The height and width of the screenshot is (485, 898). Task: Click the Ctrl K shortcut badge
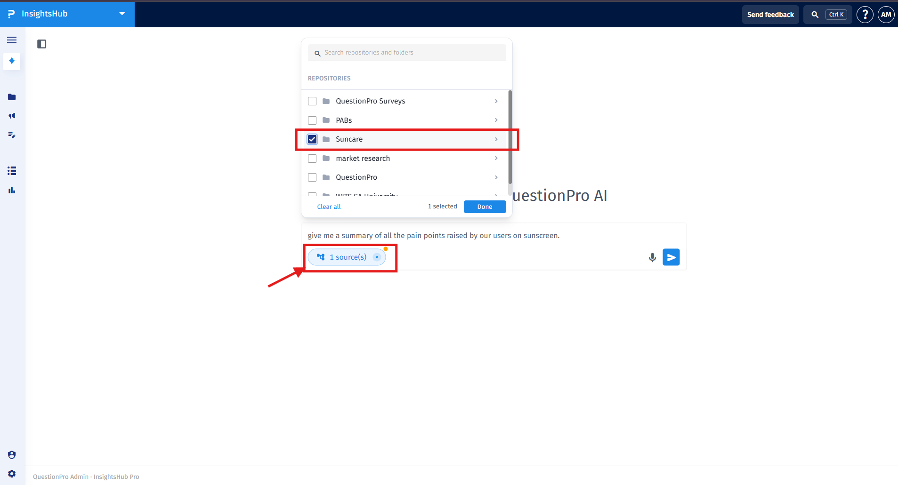(x=836, y=15)
